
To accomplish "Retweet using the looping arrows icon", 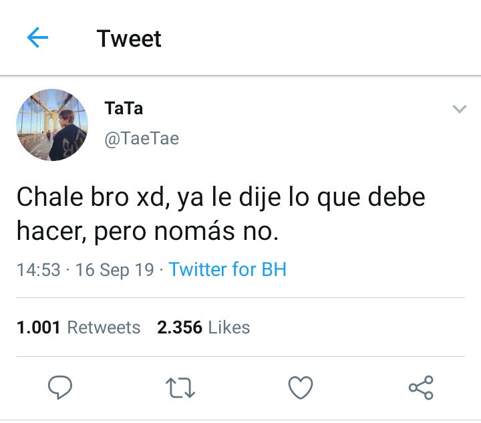I will tap(180, 388).
